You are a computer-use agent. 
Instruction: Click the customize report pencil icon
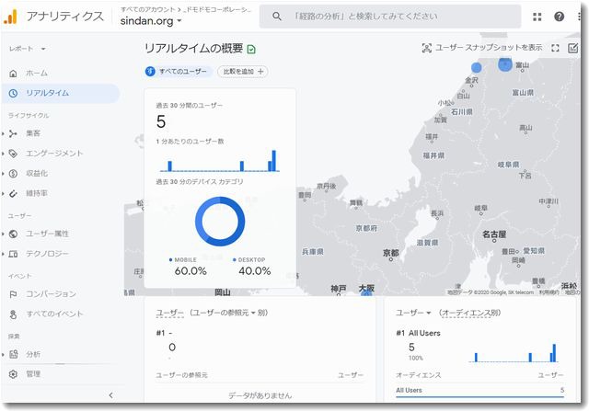click(x=572, y=48)
